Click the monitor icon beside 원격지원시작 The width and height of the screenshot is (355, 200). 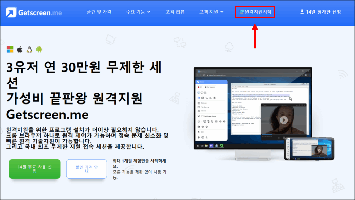click(242, 12)
